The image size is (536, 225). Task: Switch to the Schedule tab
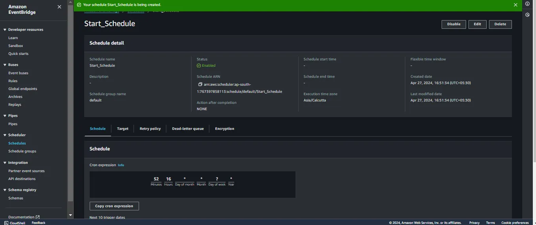click(x=98, y=129)
